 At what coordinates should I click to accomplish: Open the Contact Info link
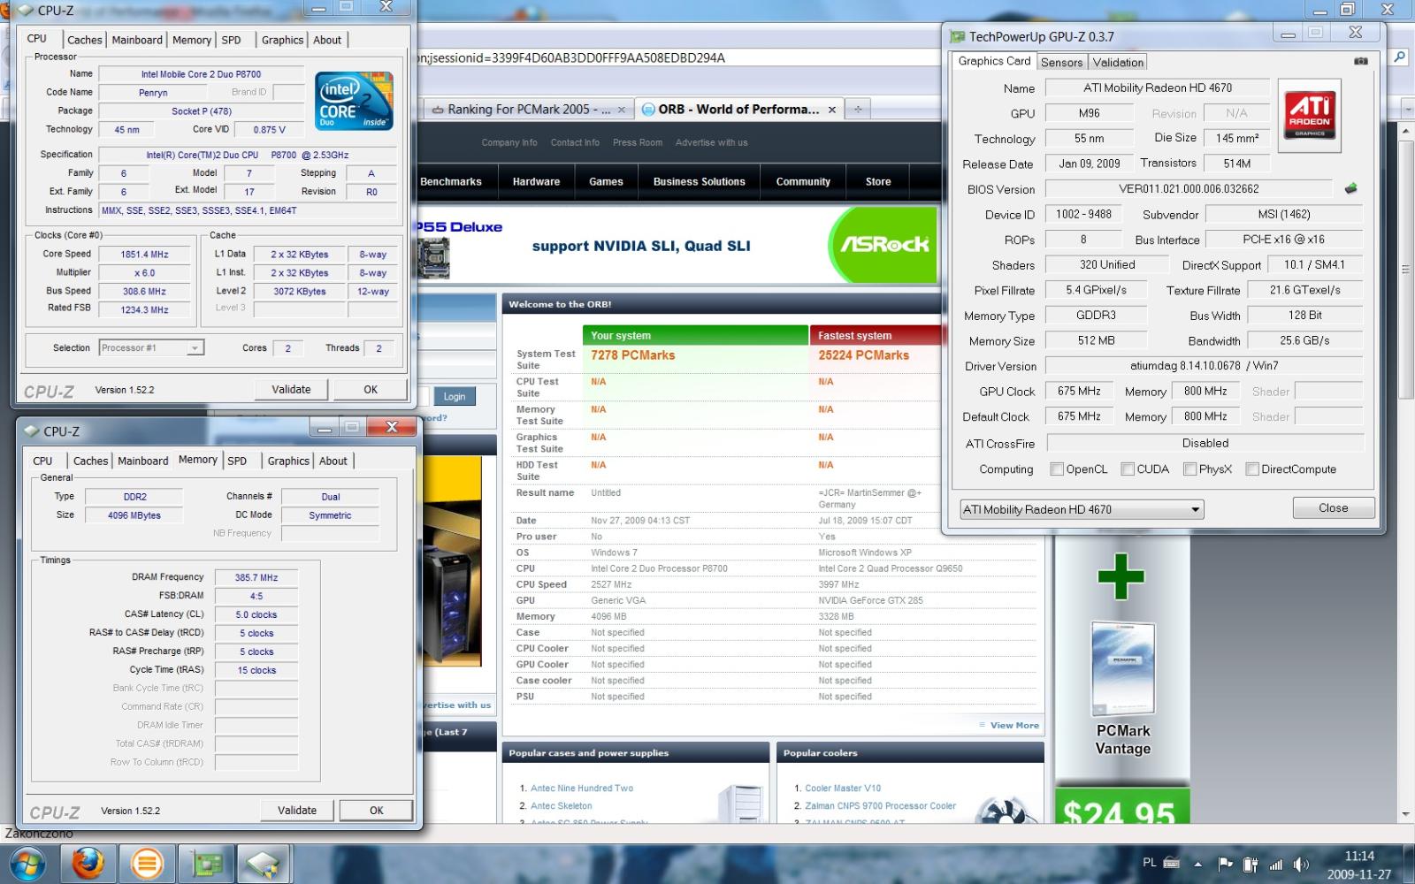(x=575, y=142)
